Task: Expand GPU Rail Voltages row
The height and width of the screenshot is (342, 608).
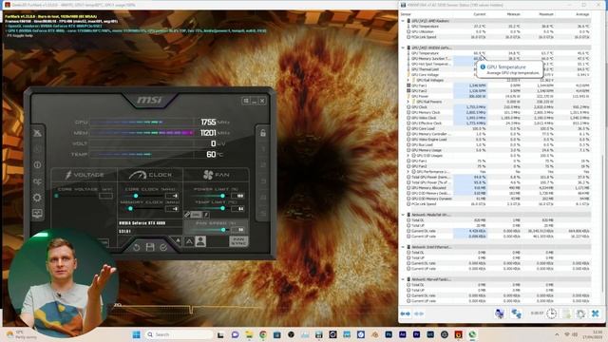Action: (x=408, y=80)
